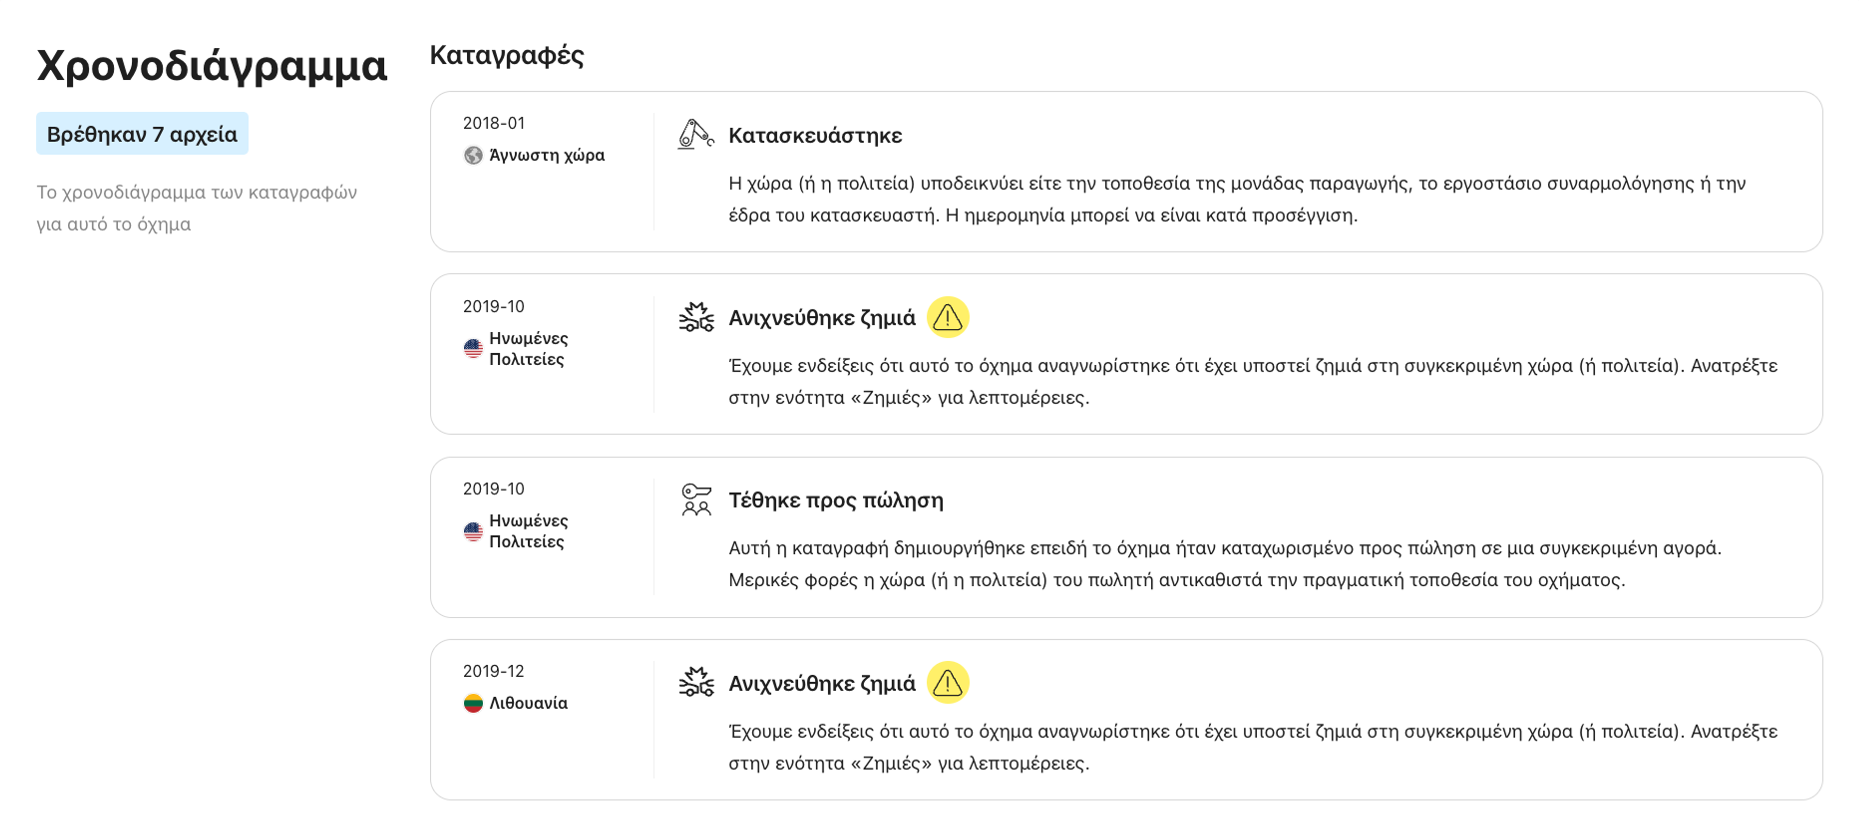The height and width of the screenshot is (817, 1859).
Task: Click the yellow warning icon for 2019-10 damage
Action: pyautogui.click(x=947, y=317)
